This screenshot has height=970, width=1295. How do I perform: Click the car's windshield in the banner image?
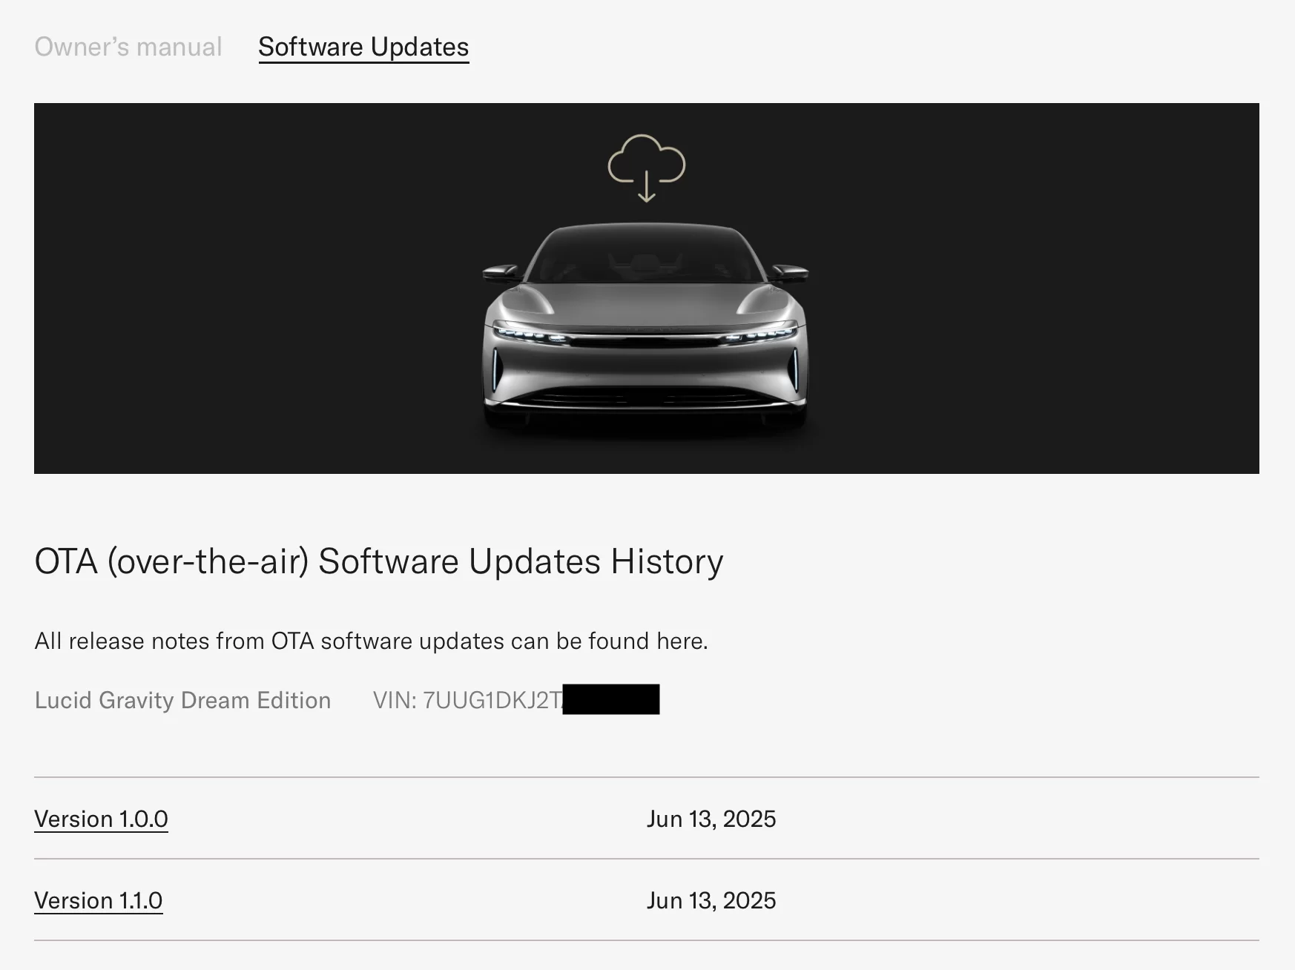coord(645,256)
